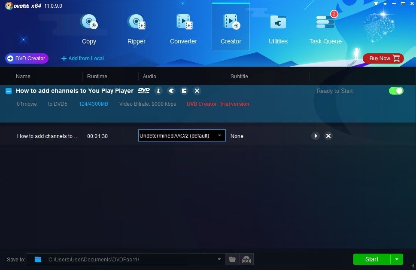The width and height of the screenshot is (416, 270).
Task: Browse output folder with the folder icon
Action: [232, 259]
